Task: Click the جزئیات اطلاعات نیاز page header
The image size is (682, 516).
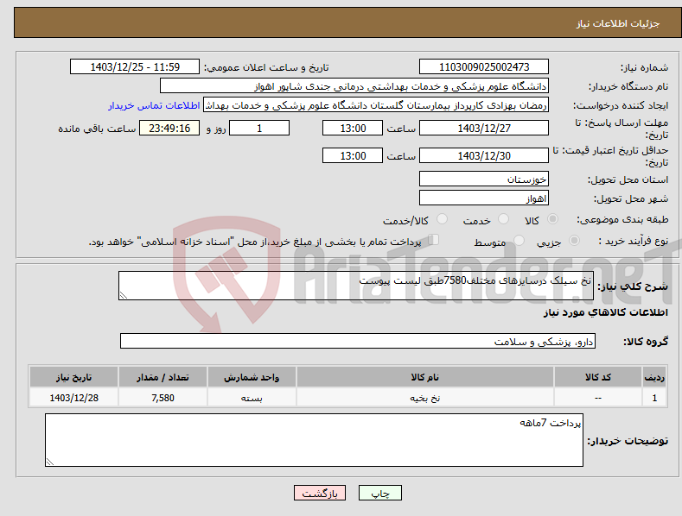Action: click(x=618, y=23)
